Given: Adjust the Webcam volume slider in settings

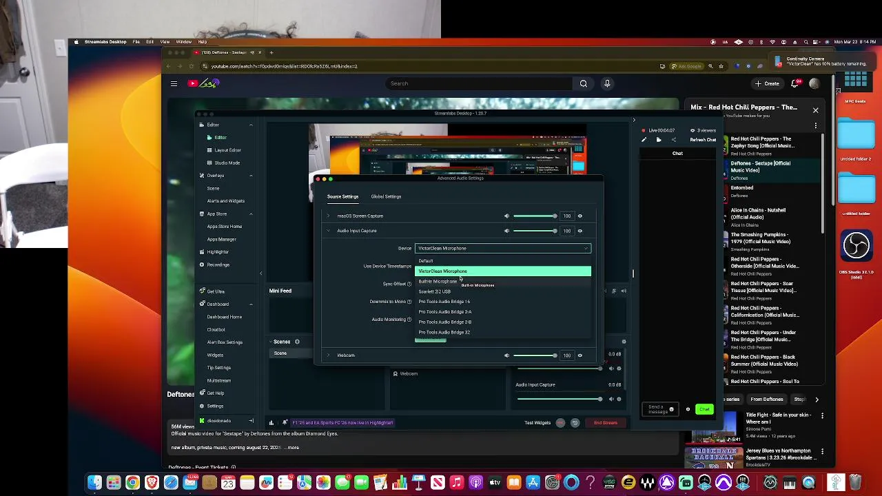Looking at the screenshot, I should 535,355.
